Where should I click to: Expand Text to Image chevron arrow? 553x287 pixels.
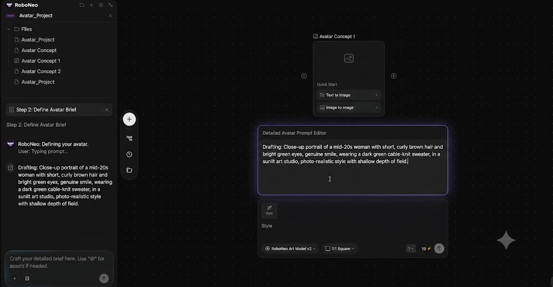pyautogui.click(x=376, y=95)
